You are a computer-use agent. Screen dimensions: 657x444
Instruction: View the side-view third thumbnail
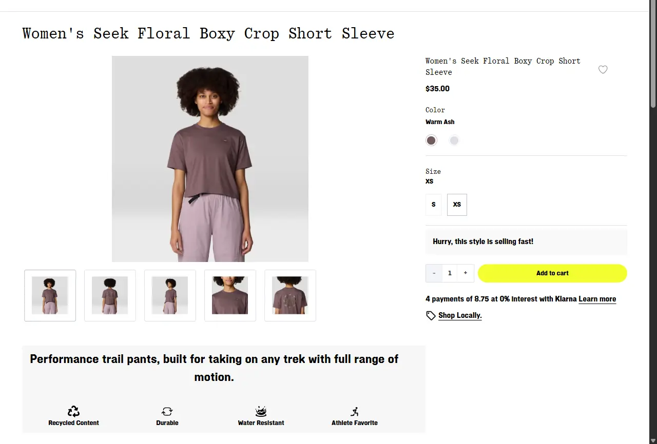(170, 295)
